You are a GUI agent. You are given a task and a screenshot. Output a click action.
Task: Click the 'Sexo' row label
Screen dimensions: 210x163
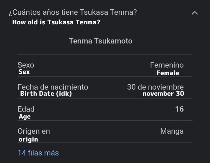pos(26,65)
